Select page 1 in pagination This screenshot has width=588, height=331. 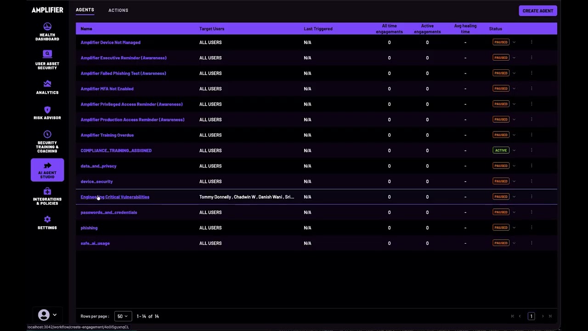(x=531, y=316)
